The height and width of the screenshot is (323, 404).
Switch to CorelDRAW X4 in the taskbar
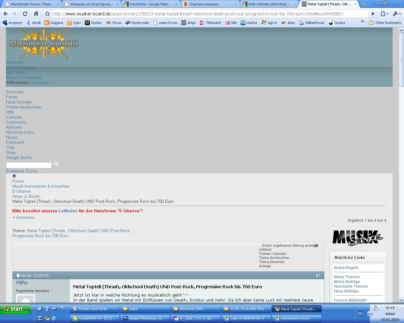pos(95,318)
